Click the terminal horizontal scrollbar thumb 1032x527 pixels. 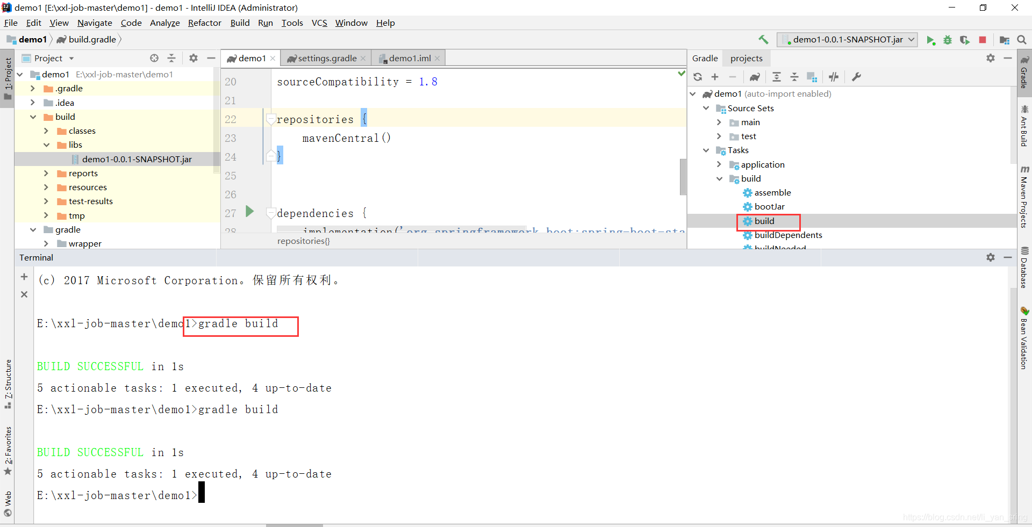point(295,525)
